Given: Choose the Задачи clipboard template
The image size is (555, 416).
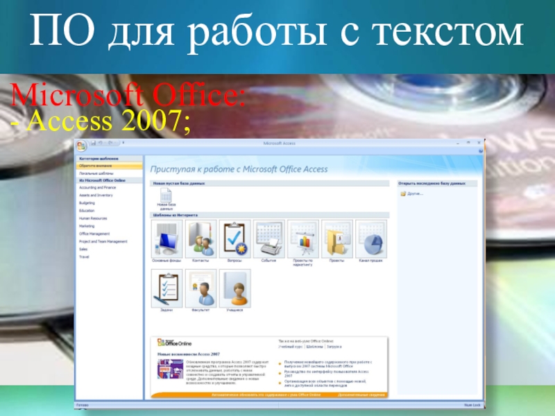Looking at the screenshot, I should point(166,288).
